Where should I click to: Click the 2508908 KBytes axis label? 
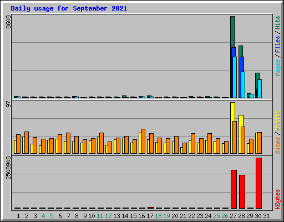click(8, 168)
